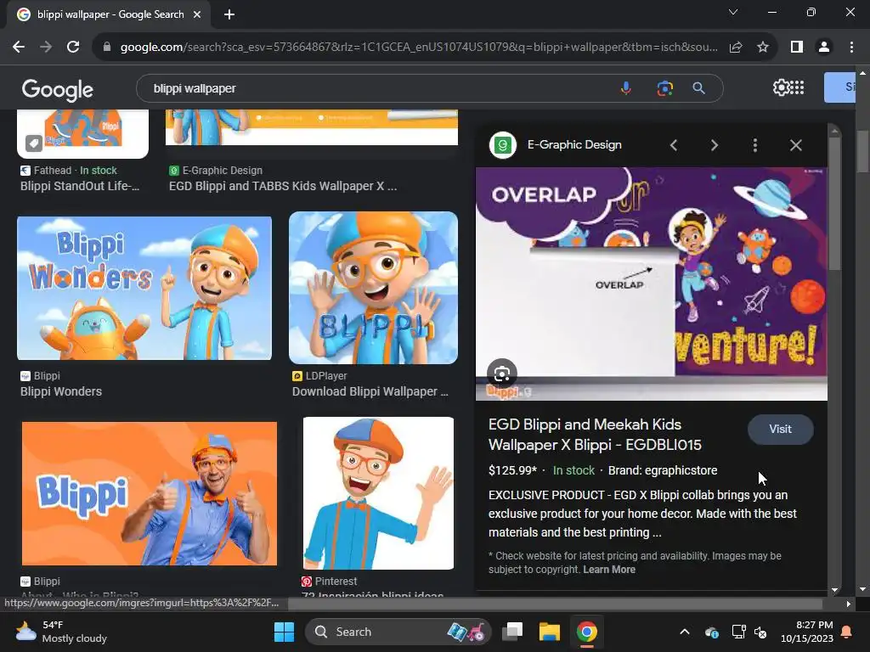Open Pinterest cartoon Blippi thumbnail
The height and width of the screenshot is (652, 870).
pos(378,493)
